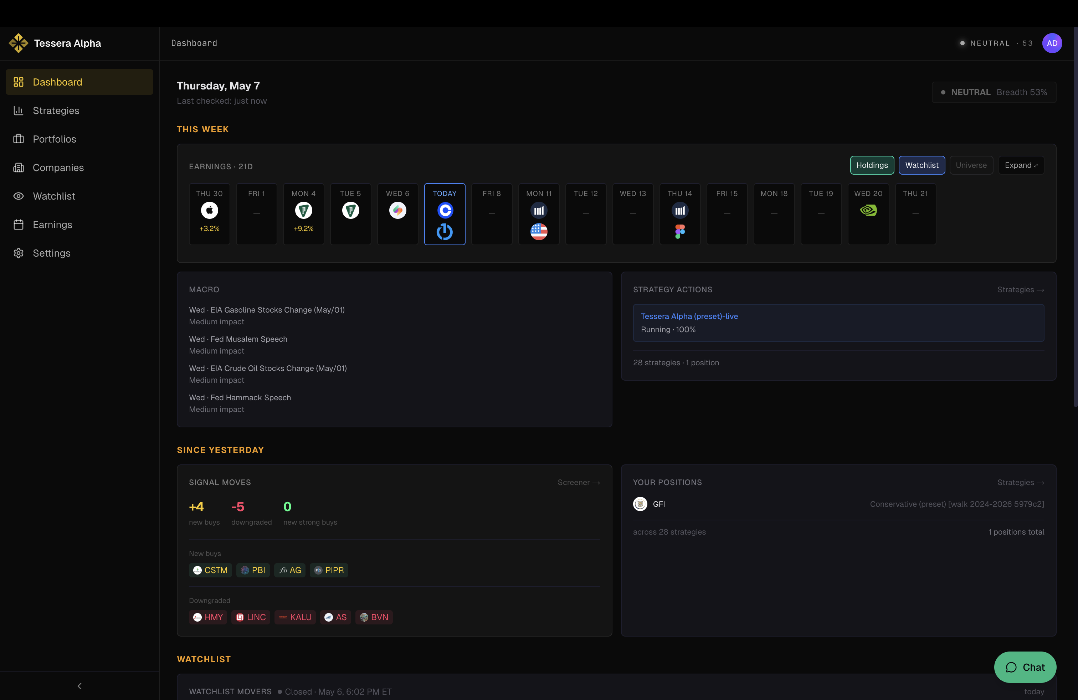Click the Watchlist eye icon in sidebar
This screenshot has height=700, width=1078.
(x=19, y=196)
